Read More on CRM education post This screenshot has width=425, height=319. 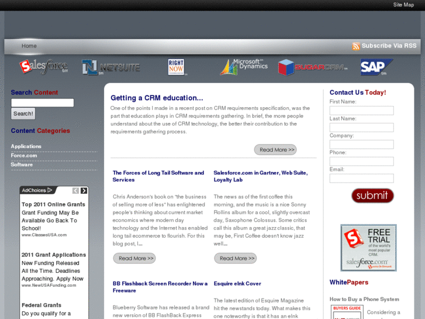pos(275,150)
